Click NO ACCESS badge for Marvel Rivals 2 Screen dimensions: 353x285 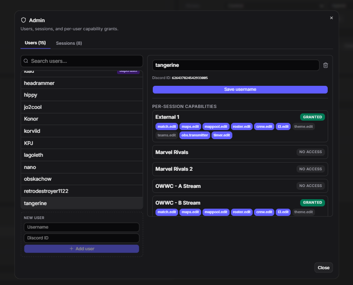point(311,169)
